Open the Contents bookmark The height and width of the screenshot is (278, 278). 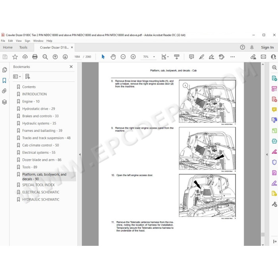[29, 87]
